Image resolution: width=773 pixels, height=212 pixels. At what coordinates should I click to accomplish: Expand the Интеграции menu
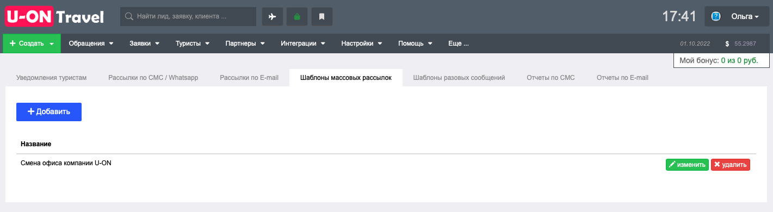[303, 43]
